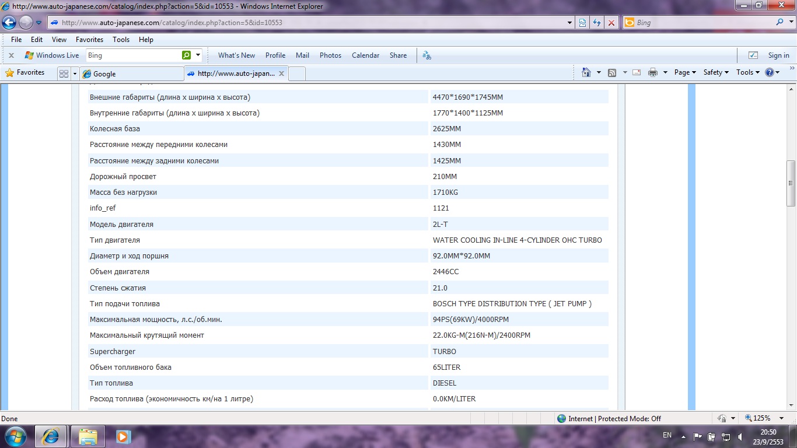Open the Home page icon
797x448 pixels.
point(586,72)
